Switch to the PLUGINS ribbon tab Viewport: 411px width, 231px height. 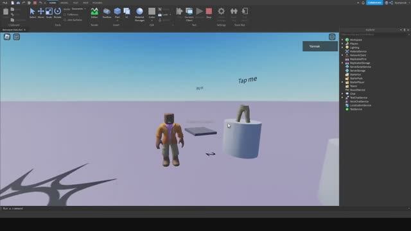(x=97, y=3)
